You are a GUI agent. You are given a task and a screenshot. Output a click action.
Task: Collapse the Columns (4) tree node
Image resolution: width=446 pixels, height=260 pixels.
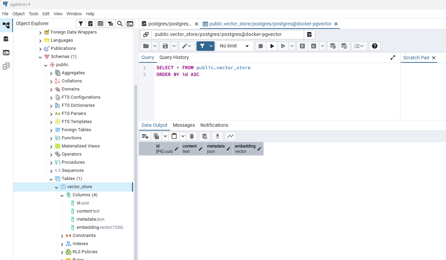(x=62, y=195)
